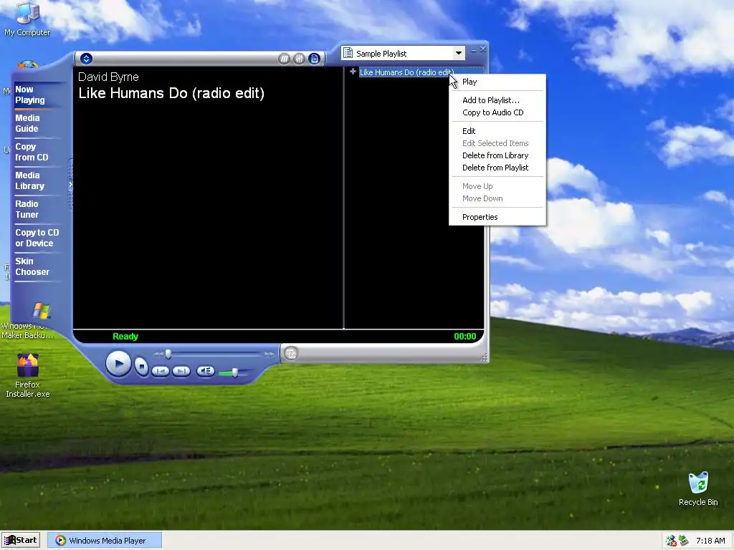Choose Edit in the context menu
This screenshot has height=550, width=734.
(497, 131)
